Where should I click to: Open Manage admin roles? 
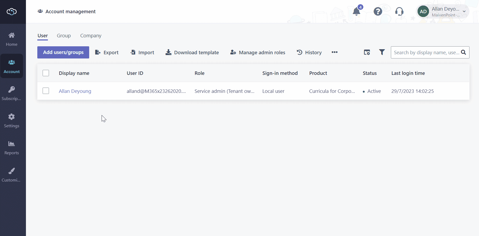point(258,52)
